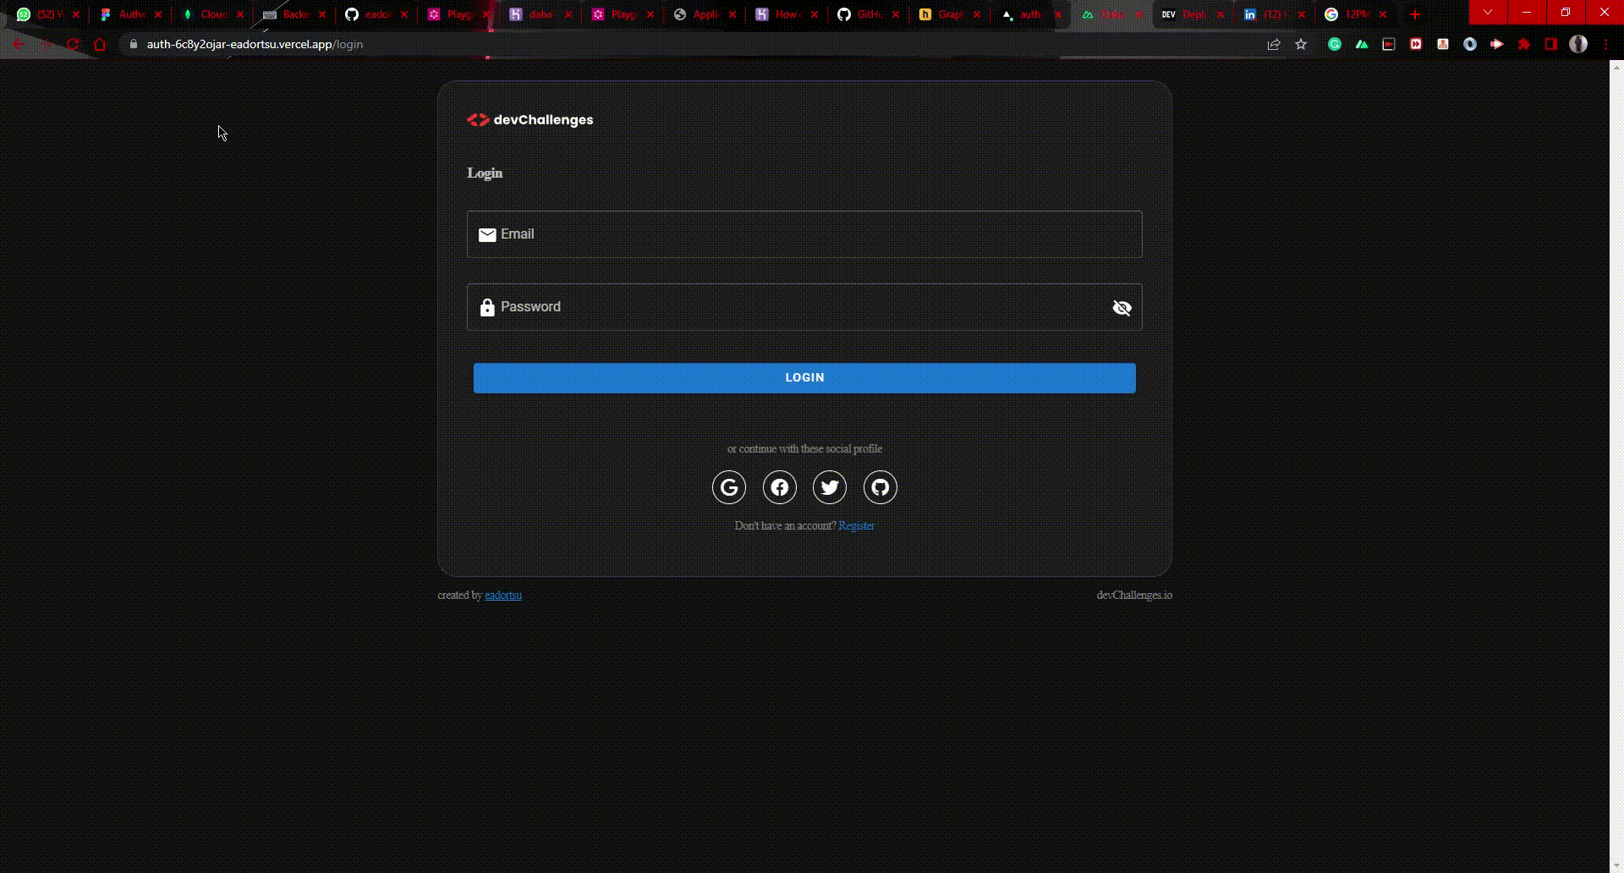Open browser home page icon
This screenshot has height=873, width=1624.
tap(100, 44)
